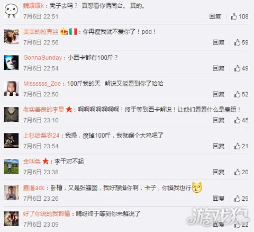Like Missssss_Zoe's comment with 52 likes
This screenshot has width=254, height=232.
[x=241, y=94]
